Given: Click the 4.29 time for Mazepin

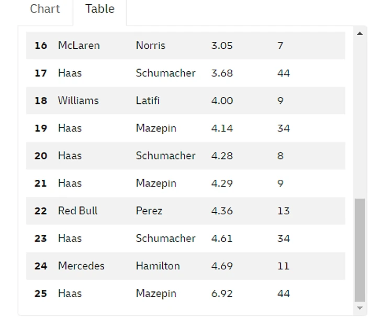Looking at the screenshot, I should (x=222, y=183).
